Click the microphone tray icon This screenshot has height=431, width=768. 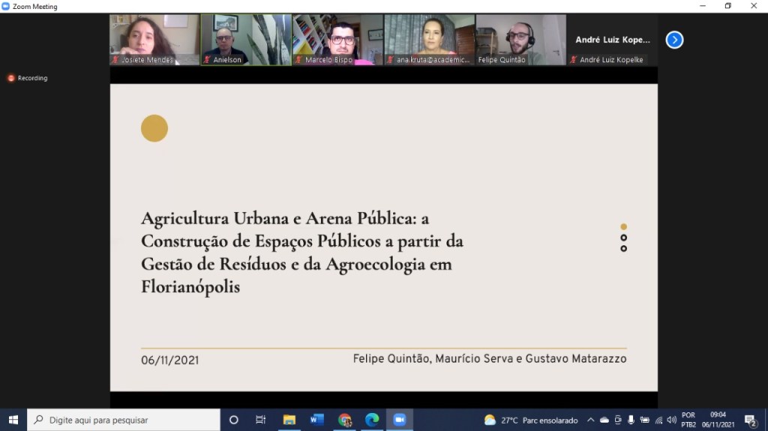(631, 420)
